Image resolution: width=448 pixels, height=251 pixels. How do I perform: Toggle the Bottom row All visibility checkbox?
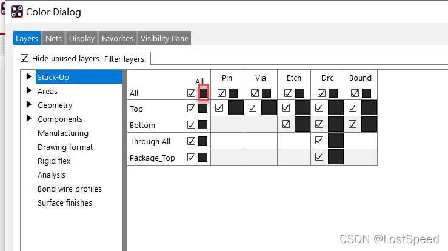(192, 125)
